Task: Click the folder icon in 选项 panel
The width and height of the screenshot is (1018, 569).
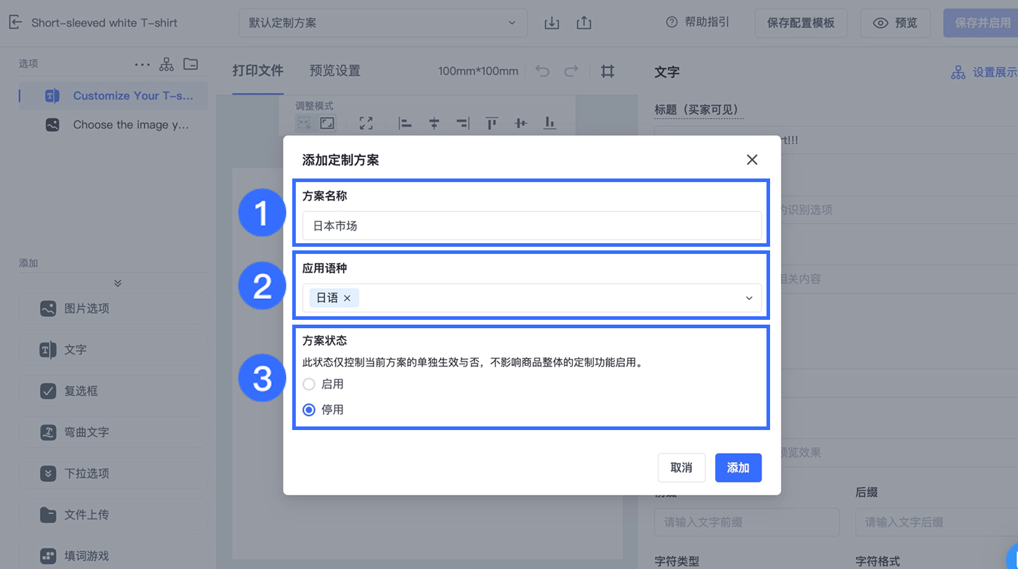Action: coord(191,64)
